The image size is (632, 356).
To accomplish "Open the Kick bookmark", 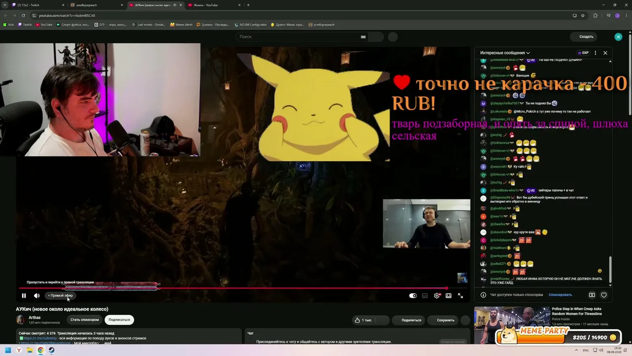I will [x=9, y=25].
